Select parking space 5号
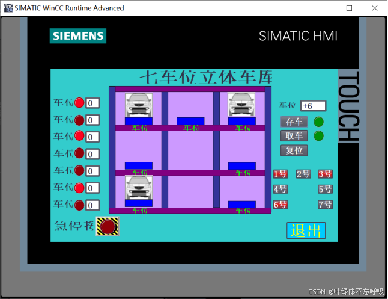The height and width of the screenshot is (299, 388). coord(325,190)
